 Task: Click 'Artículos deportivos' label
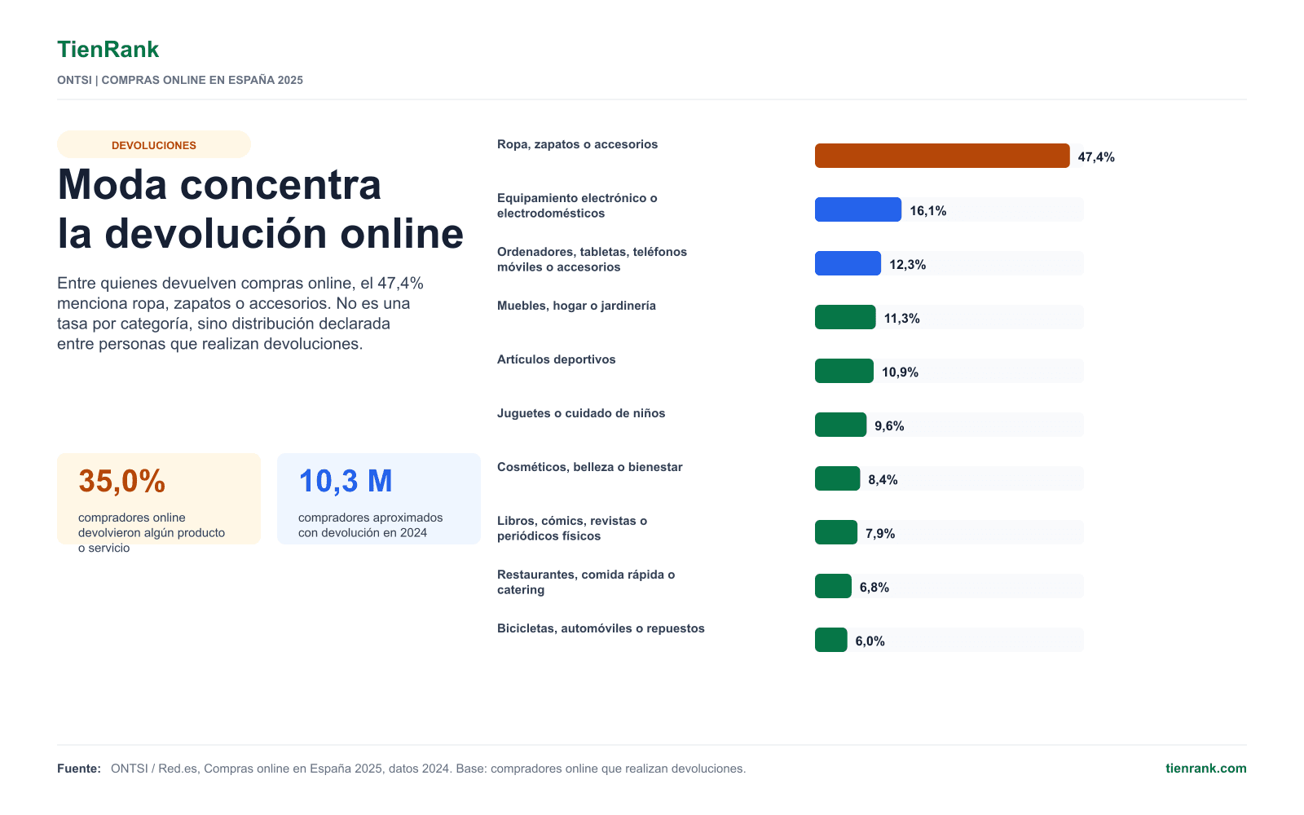(556, 359)
